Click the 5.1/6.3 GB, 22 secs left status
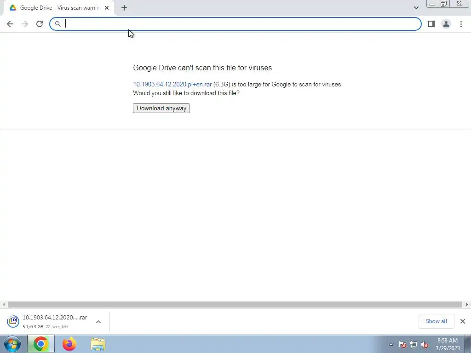Viewport: 471px width, 353px height. click(x=46, y=327)
